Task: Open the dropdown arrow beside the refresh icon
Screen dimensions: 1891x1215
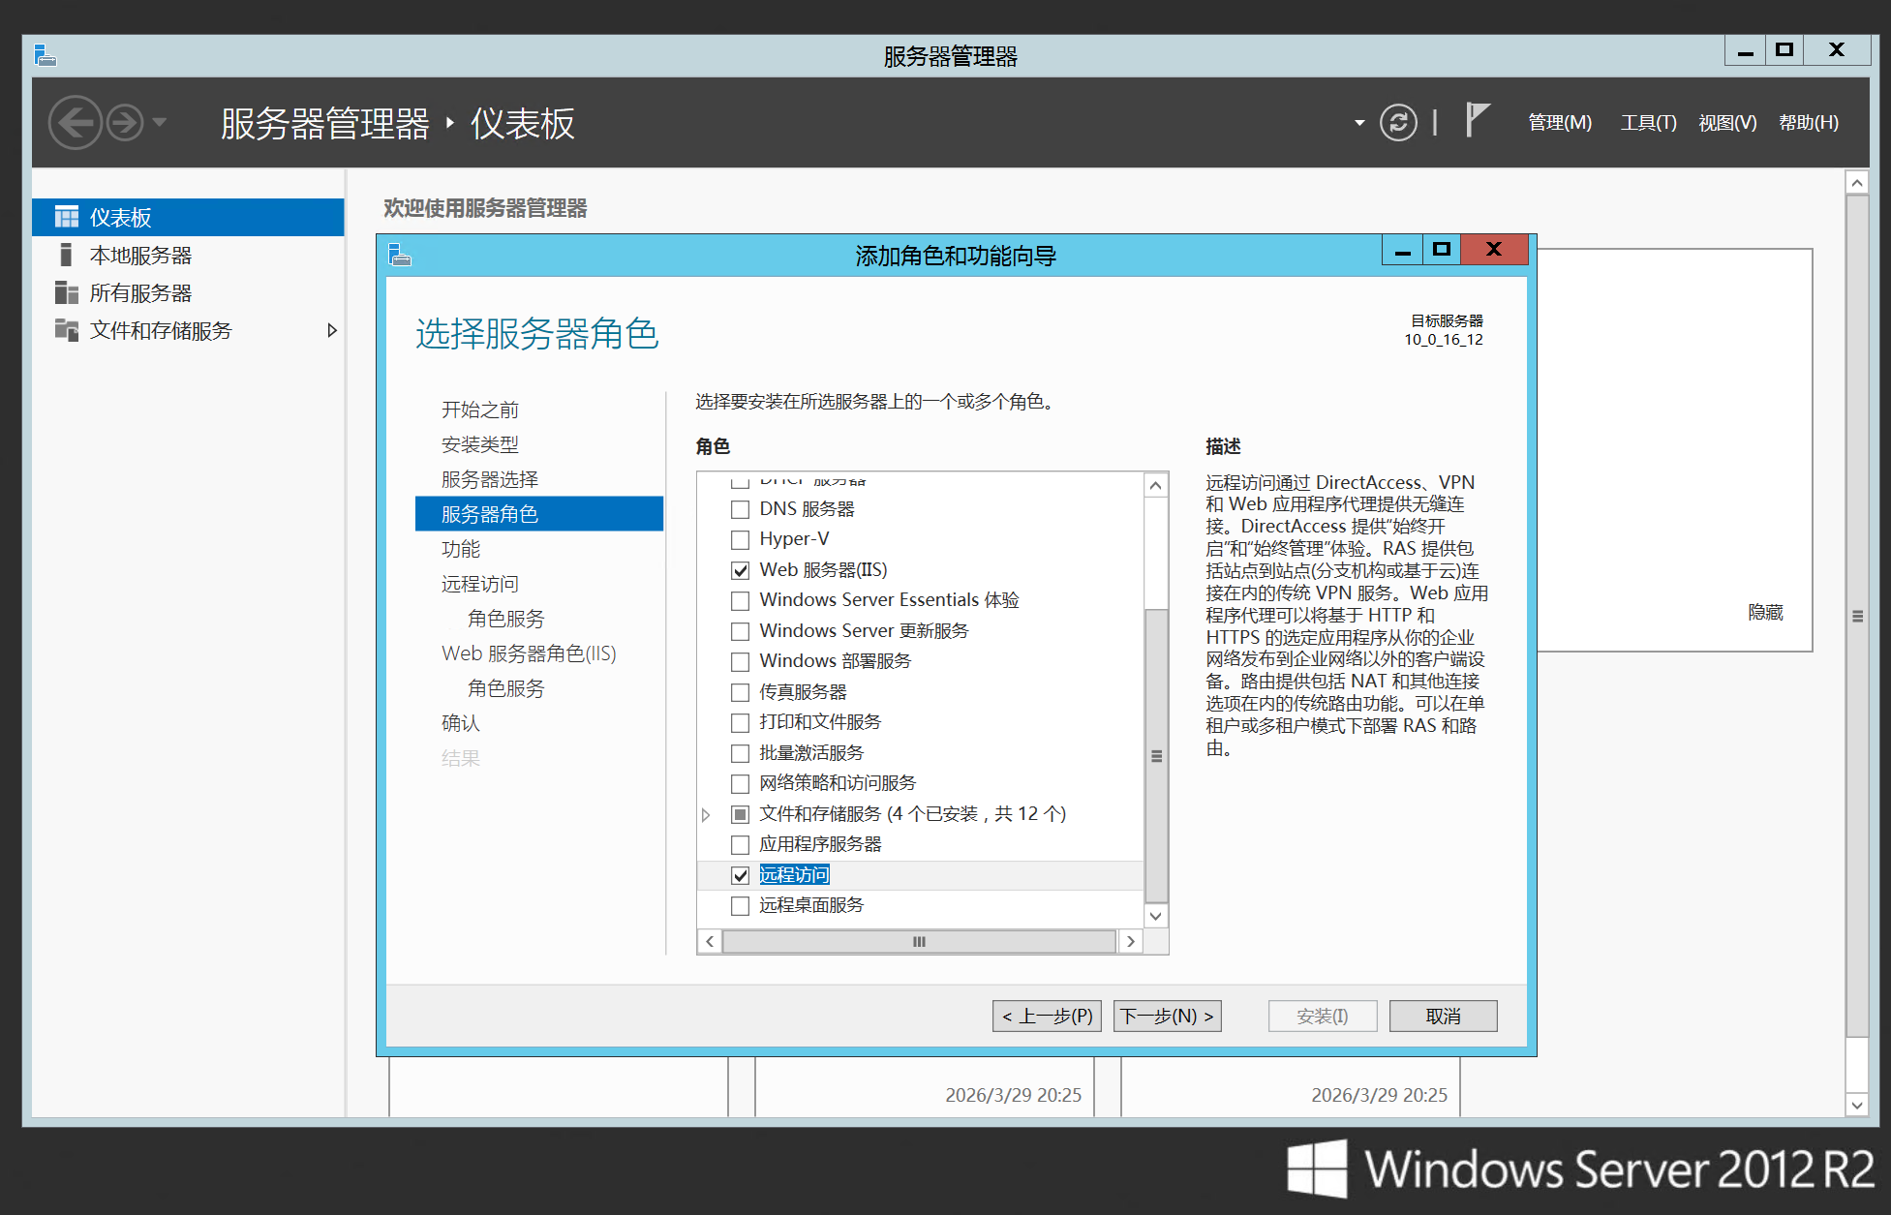Action: (1359, 123)
